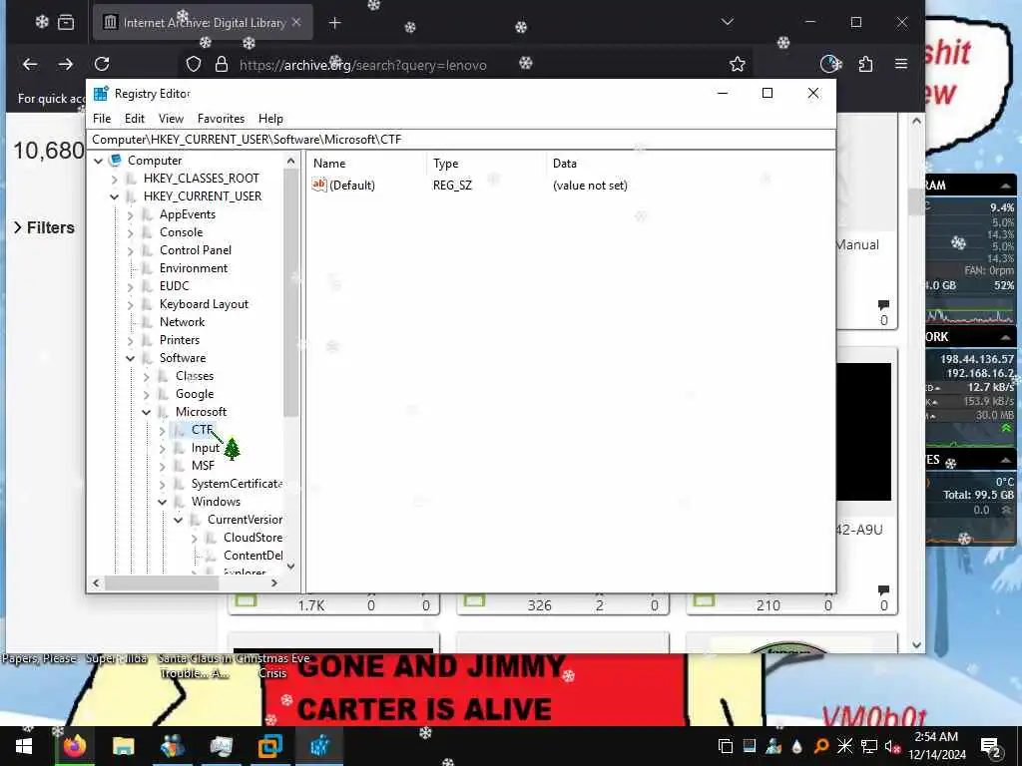Open the Favorites menu in Registry Editor
This screenshot has width=1022, height=766.
click(221, 119)
